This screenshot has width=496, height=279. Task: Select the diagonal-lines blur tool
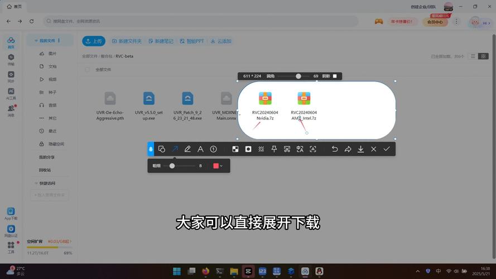point(261,149)
